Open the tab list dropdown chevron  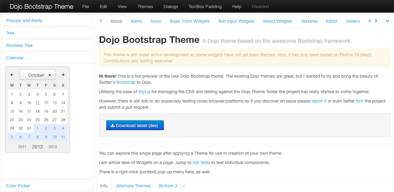[x=388, y=21]
